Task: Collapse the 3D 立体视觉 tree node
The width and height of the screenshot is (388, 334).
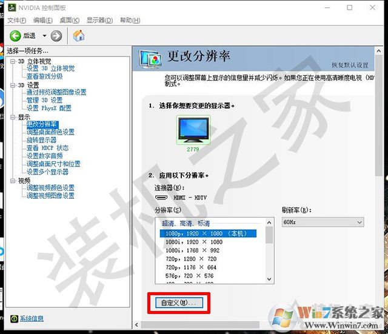Action: (13, 61)
